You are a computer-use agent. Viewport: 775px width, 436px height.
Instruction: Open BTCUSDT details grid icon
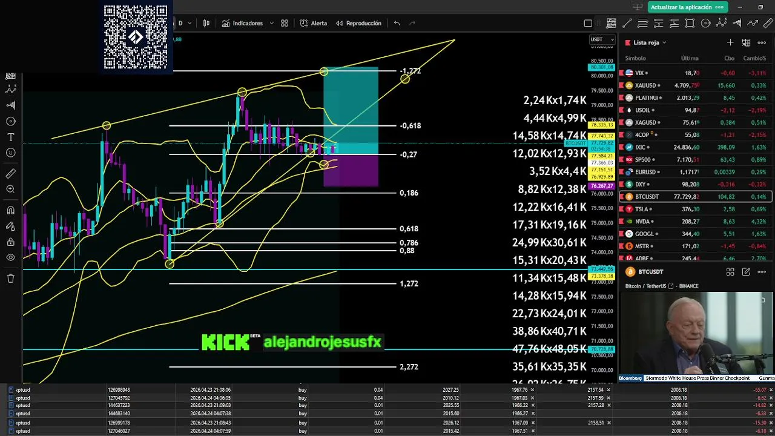(x=730, y=272)
